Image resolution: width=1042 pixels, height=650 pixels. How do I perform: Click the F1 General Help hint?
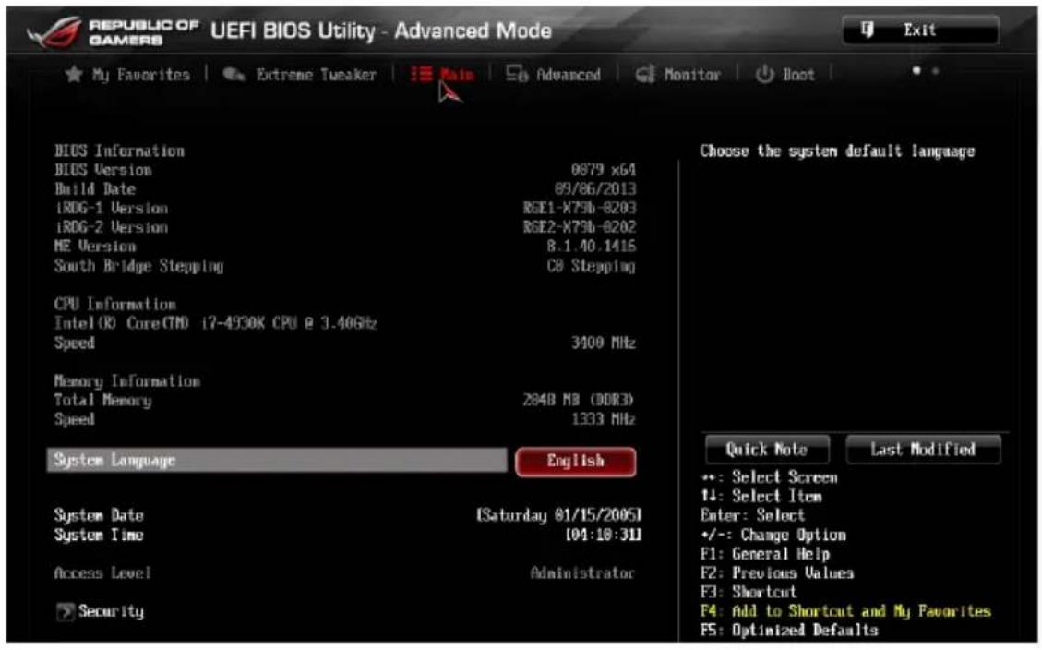pyautogui.click(x=765, y=554)
